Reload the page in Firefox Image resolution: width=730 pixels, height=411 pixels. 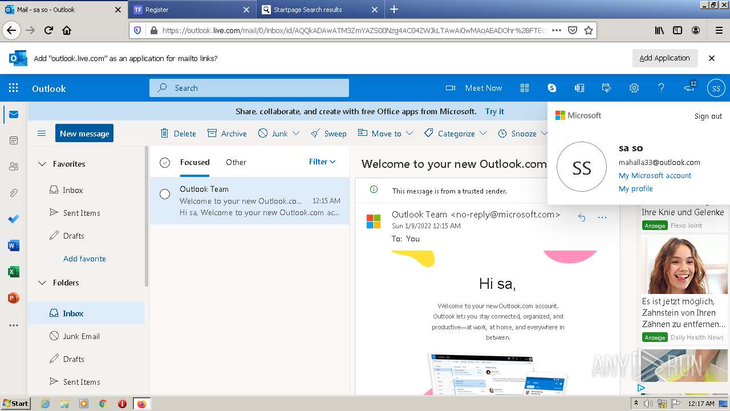pyautogui.click(x=49, y=30)
